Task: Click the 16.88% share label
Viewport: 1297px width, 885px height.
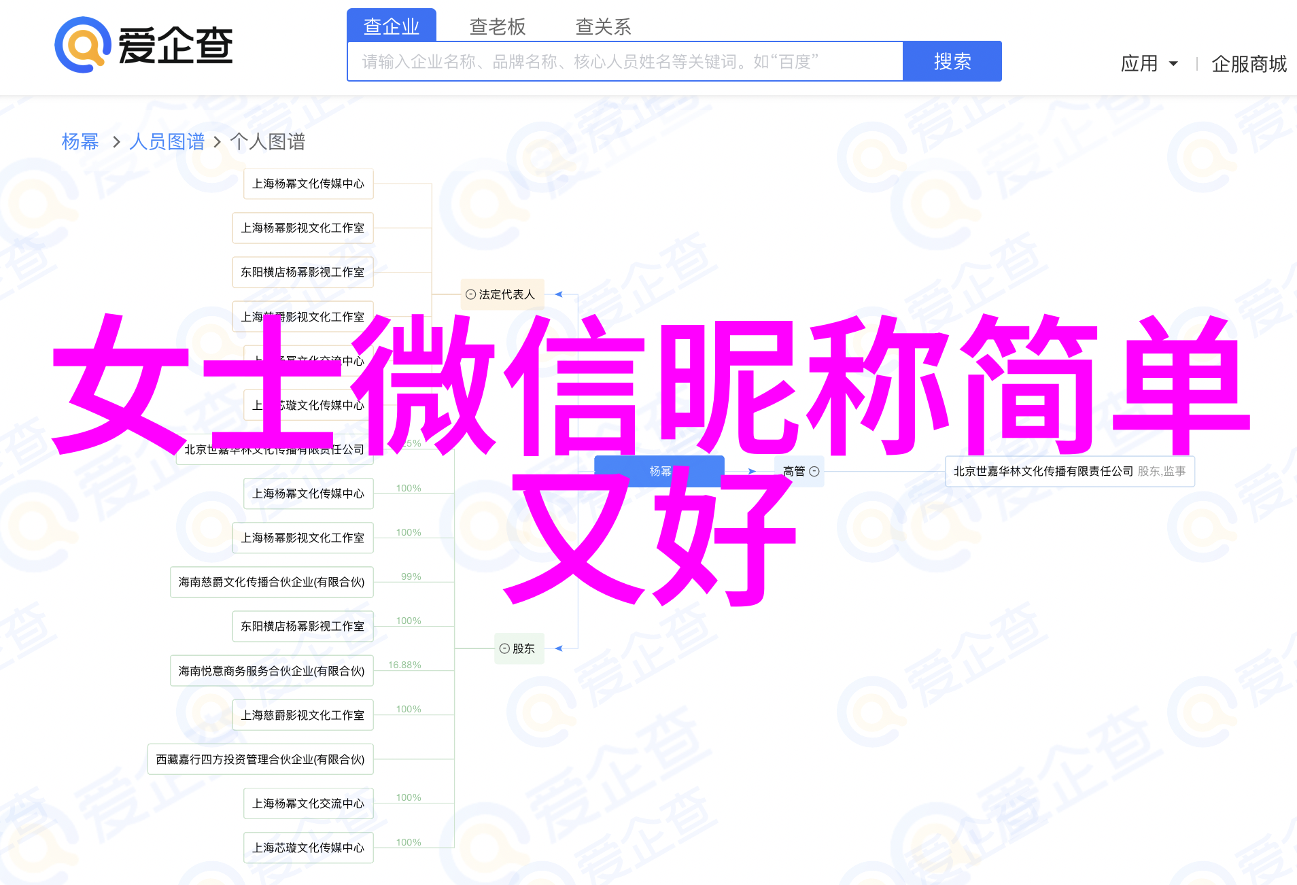Action: [404, 665]
